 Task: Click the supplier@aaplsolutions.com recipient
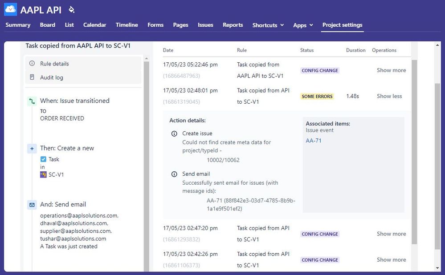pyautogui.click(x=76, y=231)
